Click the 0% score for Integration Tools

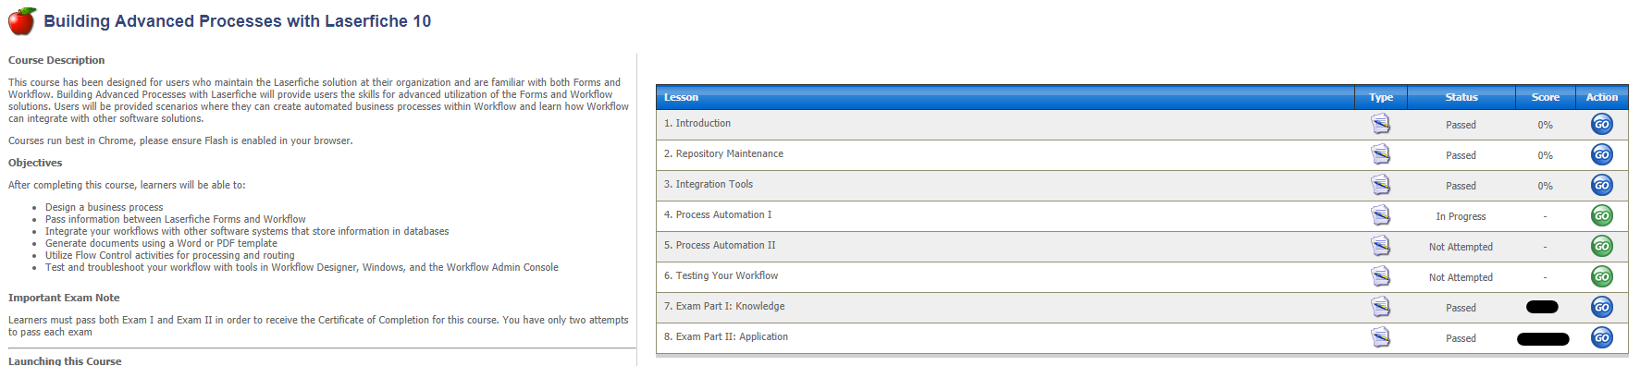pyautogui.click(x=1545, y=186)
